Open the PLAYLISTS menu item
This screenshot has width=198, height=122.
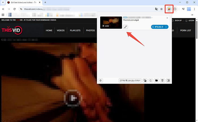tap(75, 31)
